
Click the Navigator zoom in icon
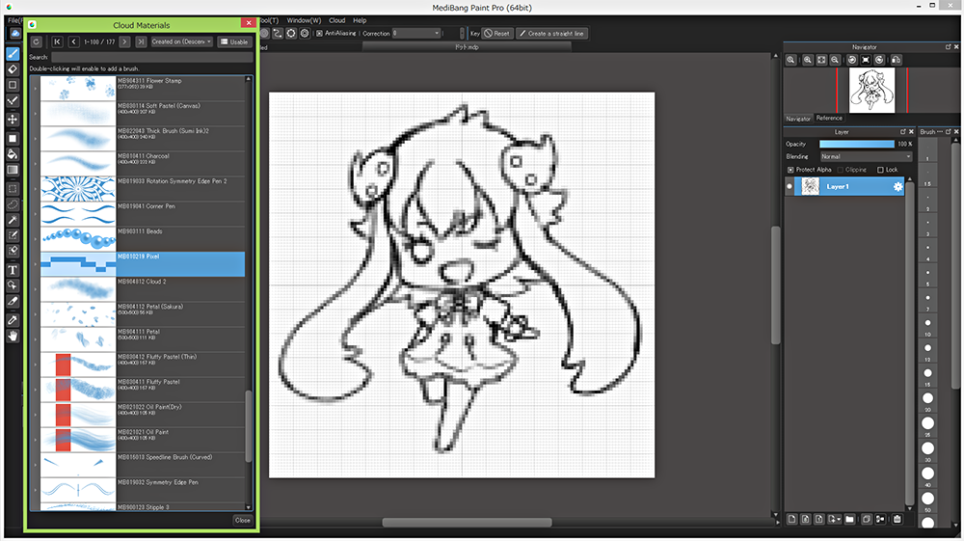[x=807, y=60]
